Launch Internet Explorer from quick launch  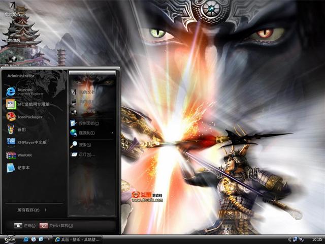pos(26,239)
